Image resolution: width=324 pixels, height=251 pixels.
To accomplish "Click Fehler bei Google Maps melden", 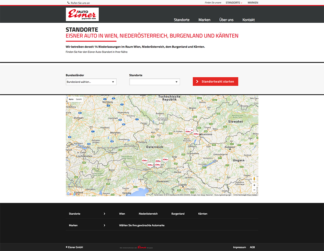I will coord(245,195).
